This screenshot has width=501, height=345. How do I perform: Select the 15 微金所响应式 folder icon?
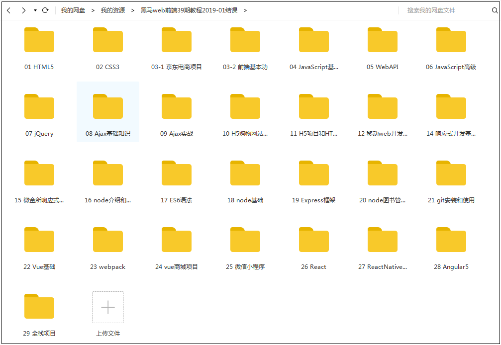(39, 173)
